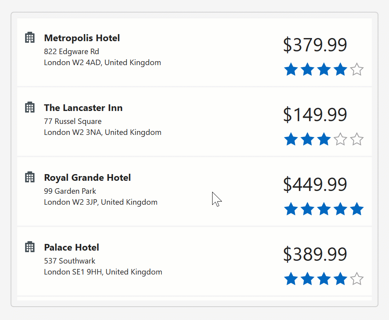Image resolution: width=389 pixels, height=320 pixels.
Task: Click the building icon beside The Lancaster Inn
Action: [30, 107]
